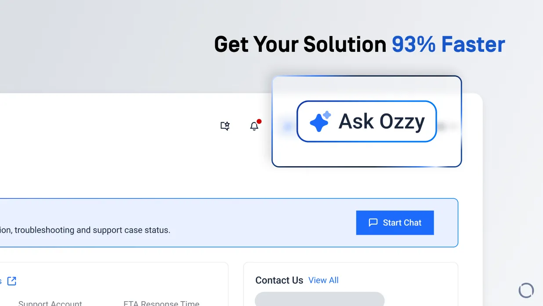Click the notification bell icon
543x306 pixels.
254,127
